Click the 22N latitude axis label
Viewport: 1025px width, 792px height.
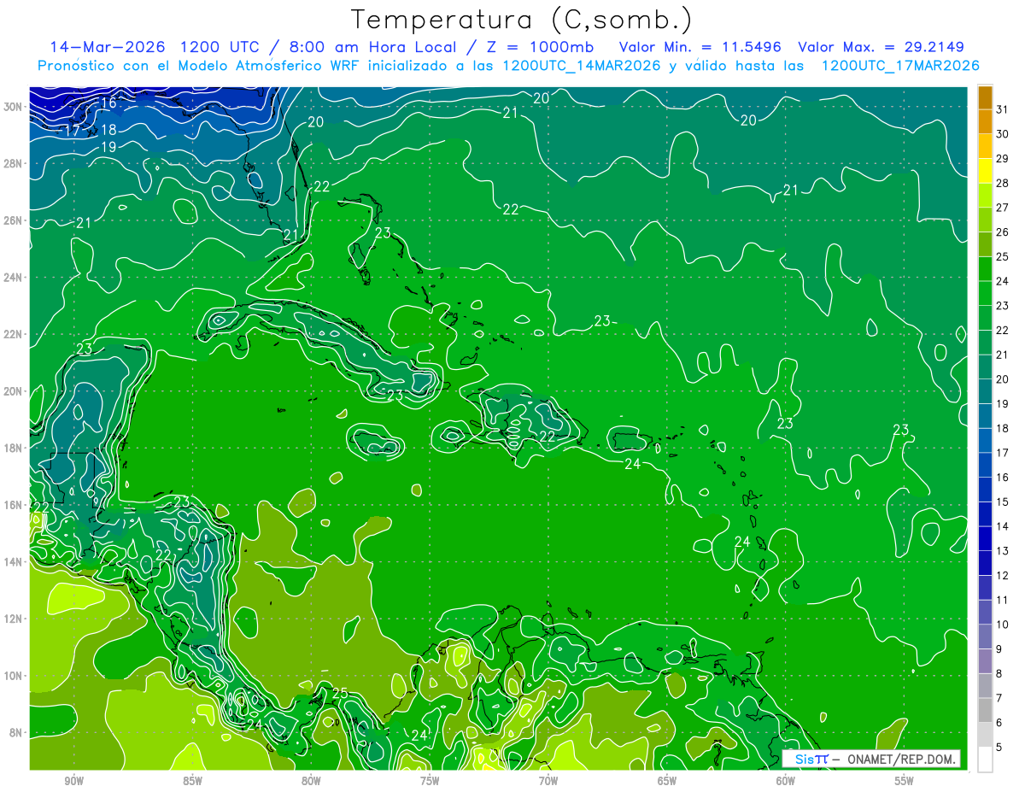tap(14, 334)
